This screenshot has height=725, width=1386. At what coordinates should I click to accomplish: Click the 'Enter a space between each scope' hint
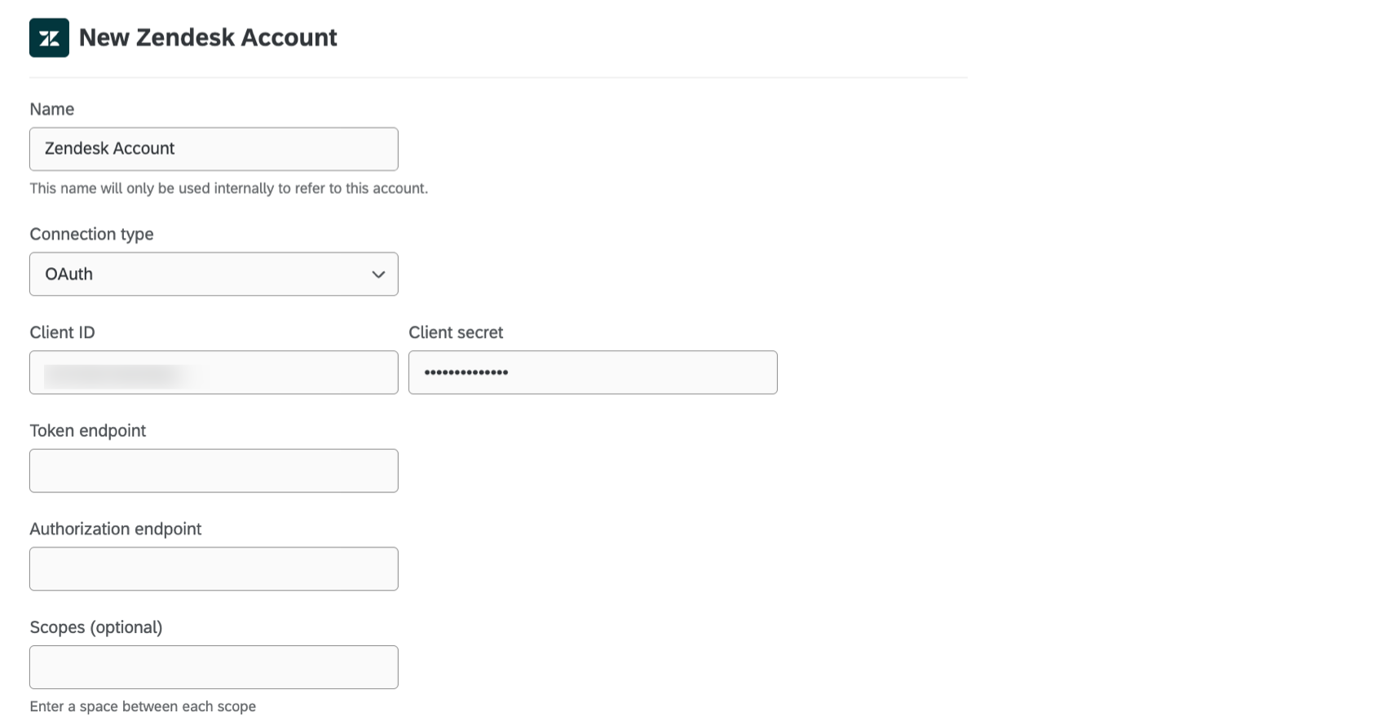[143, 706]
